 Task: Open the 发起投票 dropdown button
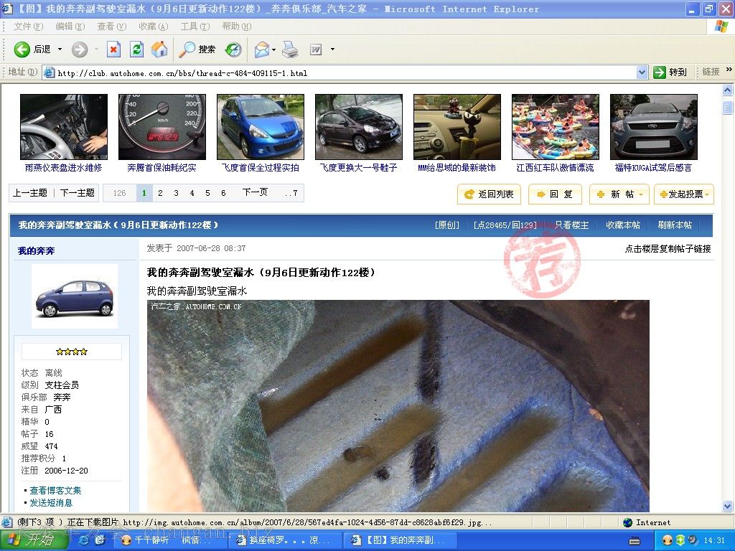pyautogui.click(x=684, y=194)
